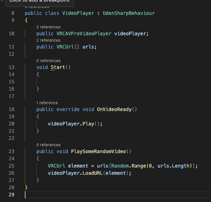This screenshot has height=202, width=211.
Task: Click the element variable declaration on line 25
Action: coord(78,166)
